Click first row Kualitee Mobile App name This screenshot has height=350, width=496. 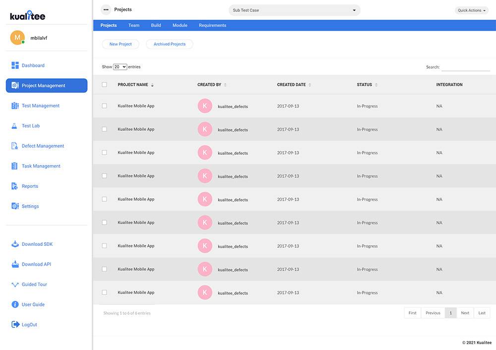[136, 106]
